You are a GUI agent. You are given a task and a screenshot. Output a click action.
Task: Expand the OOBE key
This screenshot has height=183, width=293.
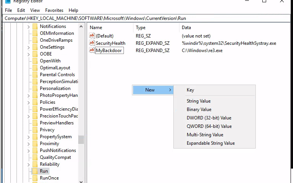pos(29,54)
